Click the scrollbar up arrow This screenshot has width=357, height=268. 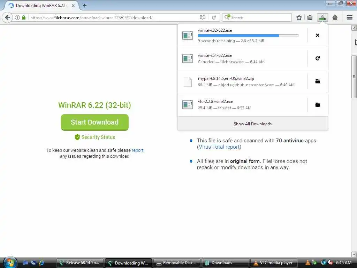(354, 28)
